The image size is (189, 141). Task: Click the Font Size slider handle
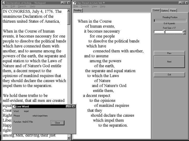[x=164, y=32]
